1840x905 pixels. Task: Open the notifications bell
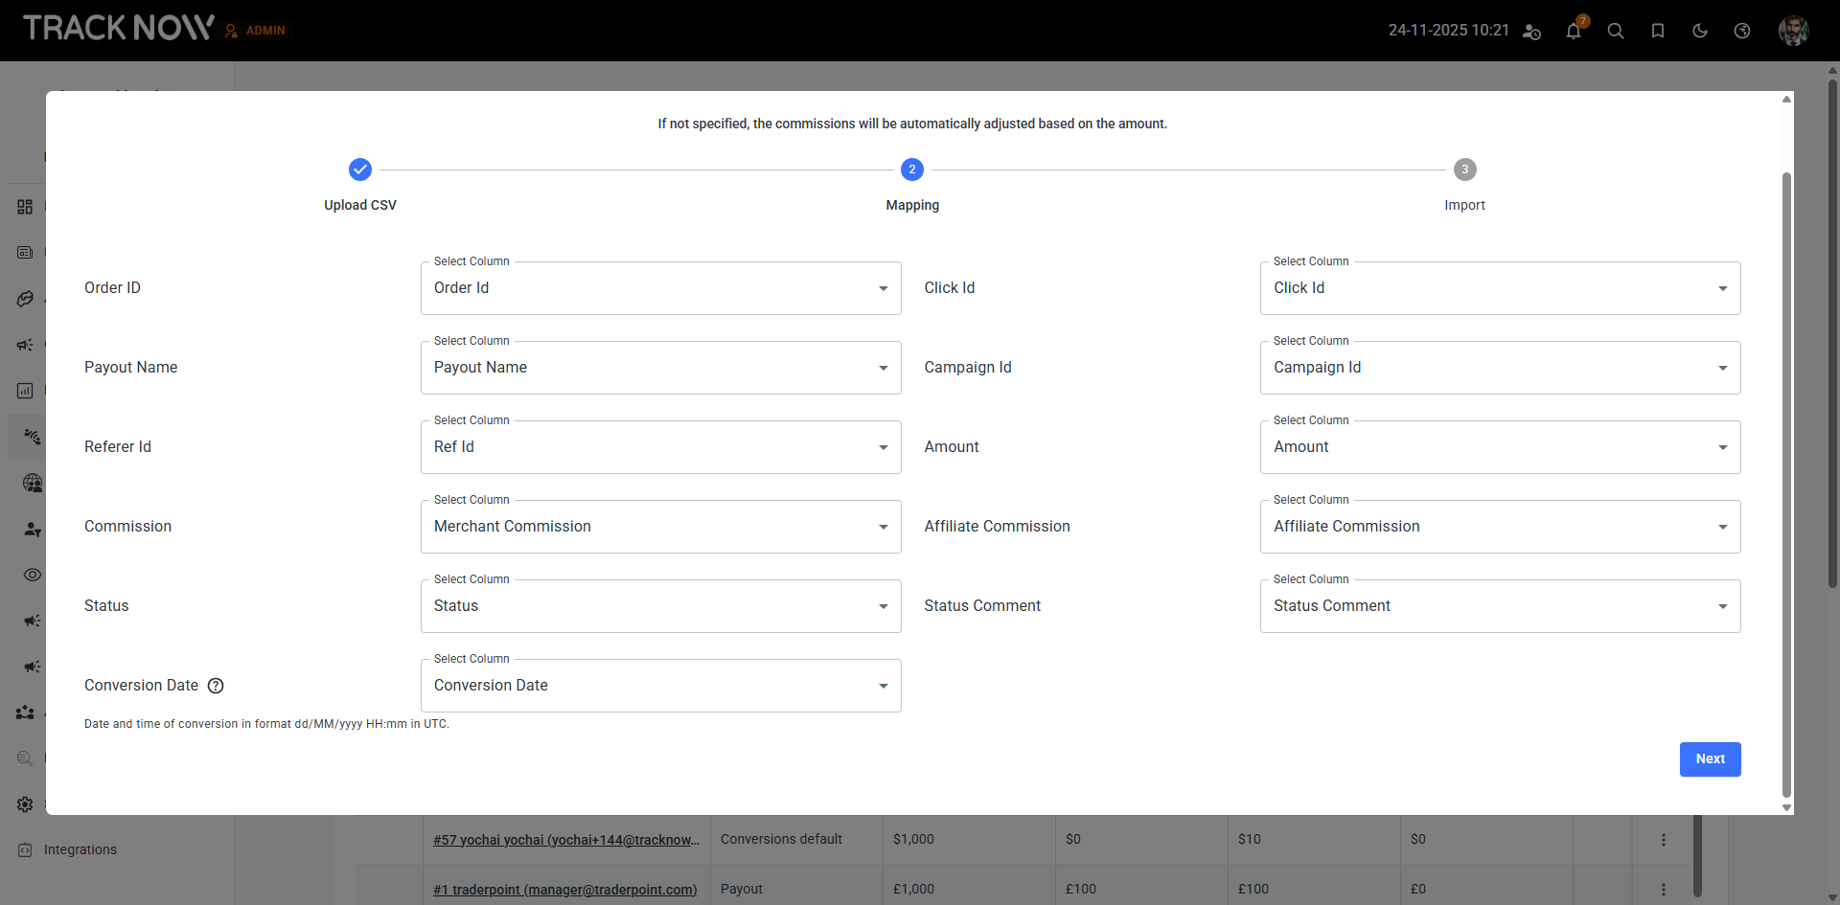pos(1573,32)
